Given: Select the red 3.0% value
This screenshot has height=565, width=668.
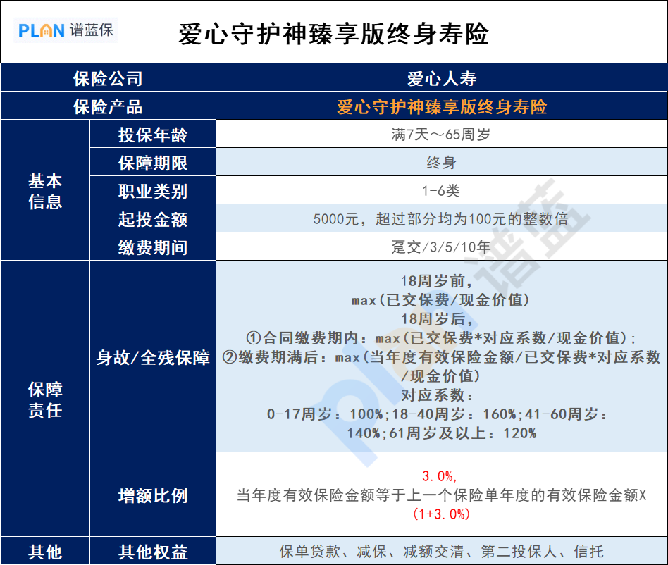Looking at the screenshot, I should point(440,476).
